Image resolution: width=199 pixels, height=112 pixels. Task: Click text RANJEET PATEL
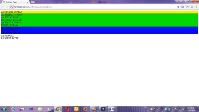click(10, 38)
